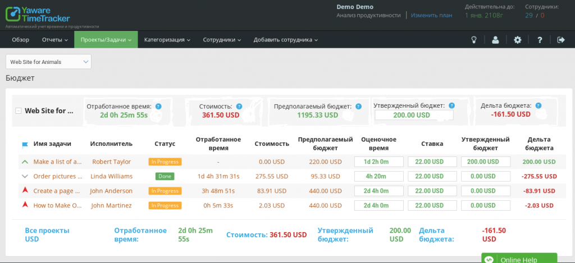Click the Изменить план link

coord(431,15)
